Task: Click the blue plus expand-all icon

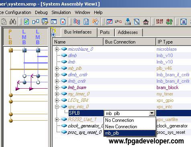Action: (x=53, y=35)
